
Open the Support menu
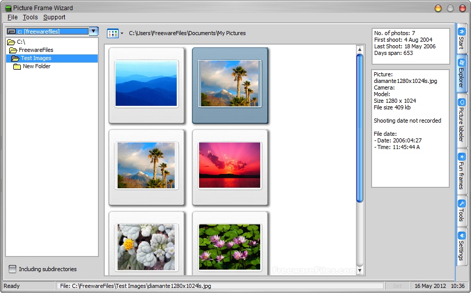[54, 17]
